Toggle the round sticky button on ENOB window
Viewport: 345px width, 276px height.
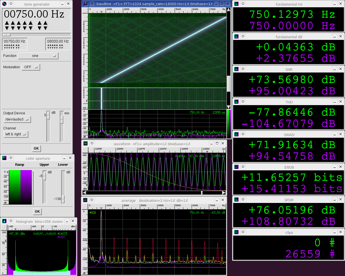pos(243,167)
